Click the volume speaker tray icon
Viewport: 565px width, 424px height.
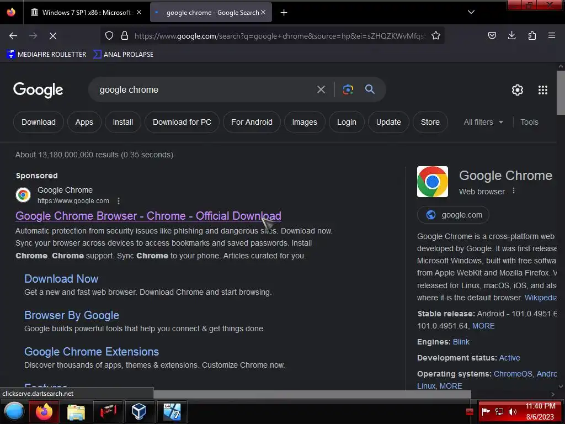512,411
